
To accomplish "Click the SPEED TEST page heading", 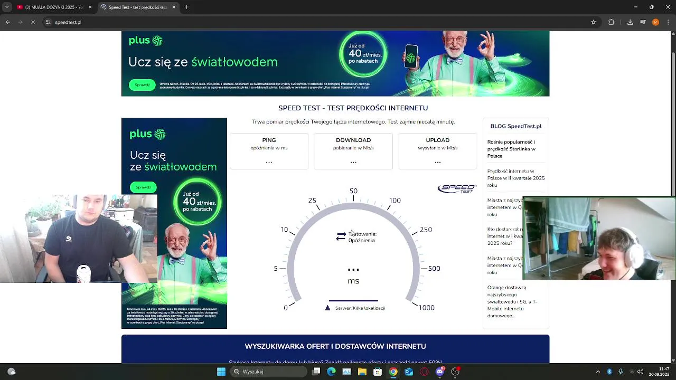I will click(x=353, y=108).
